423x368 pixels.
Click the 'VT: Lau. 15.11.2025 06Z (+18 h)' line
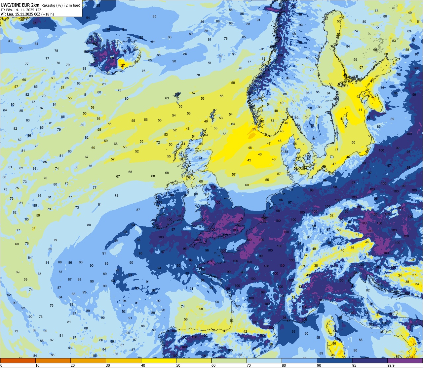click(27, 14)
